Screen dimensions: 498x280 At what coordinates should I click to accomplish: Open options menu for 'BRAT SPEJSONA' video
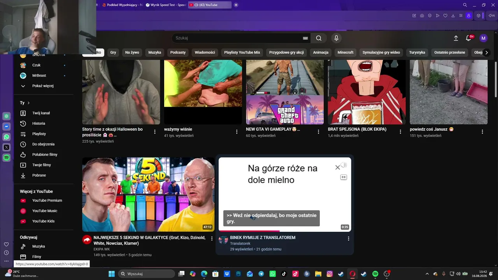click(400, 132)
